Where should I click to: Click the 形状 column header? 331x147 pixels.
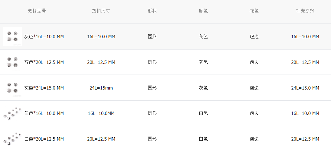click(x=152, y=11)
